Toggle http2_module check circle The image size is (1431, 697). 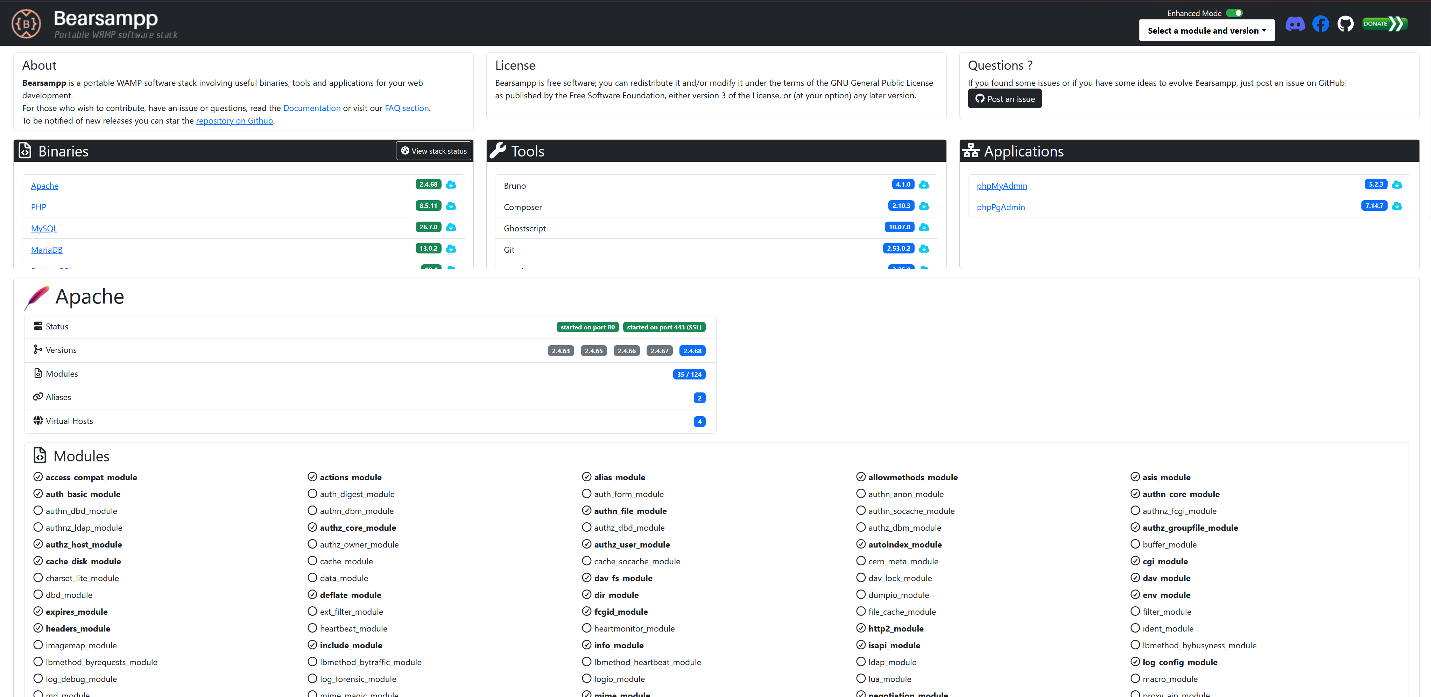(861, 628)
